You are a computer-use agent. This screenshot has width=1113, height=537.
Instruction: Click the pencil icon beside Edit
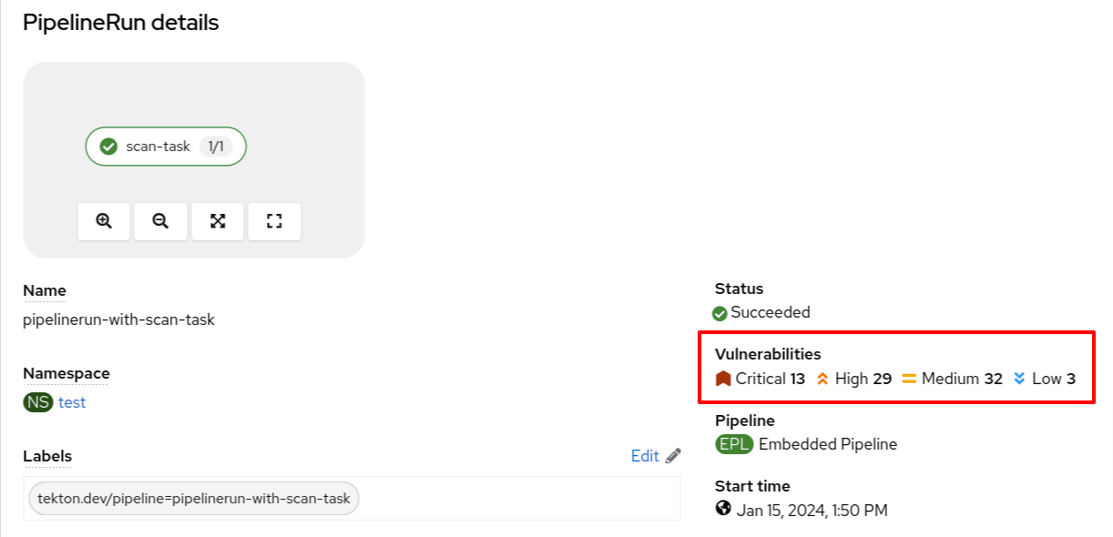673,456
